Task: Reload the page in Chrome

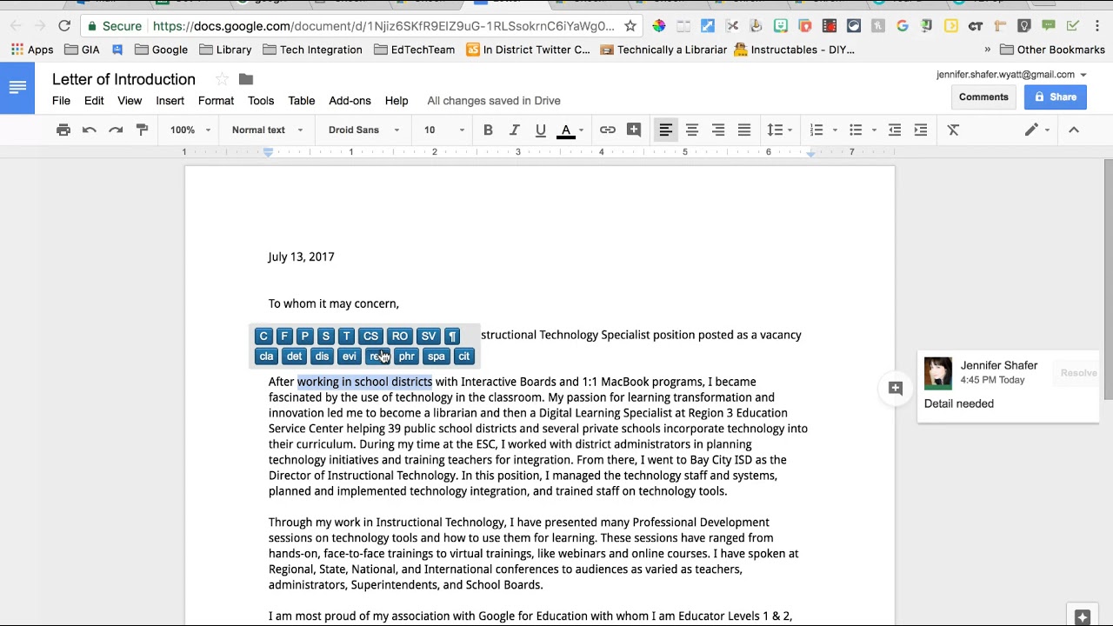Action: coord(64,26)
